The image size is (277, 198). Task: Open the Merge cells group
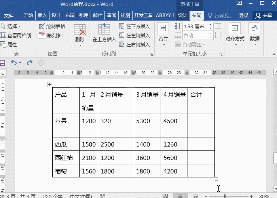coord(163,35)
